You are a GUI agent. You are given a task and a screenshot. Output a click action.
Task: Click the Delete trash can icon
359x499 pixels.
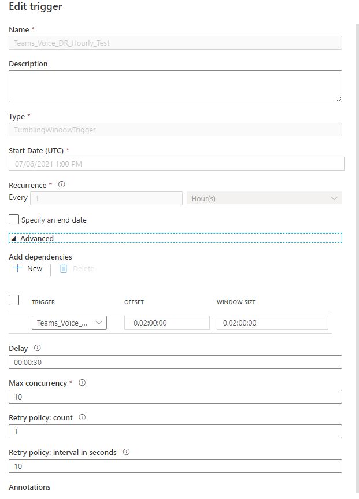tap(64, 268)
